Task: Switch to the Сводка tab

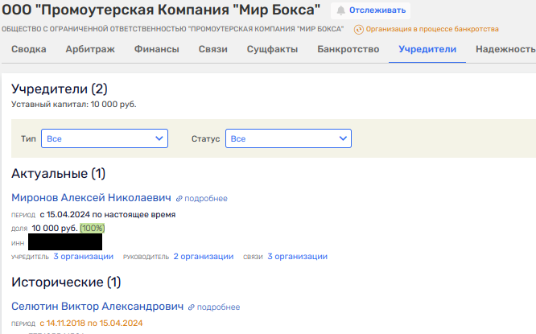Action: [x=29, y=49]
